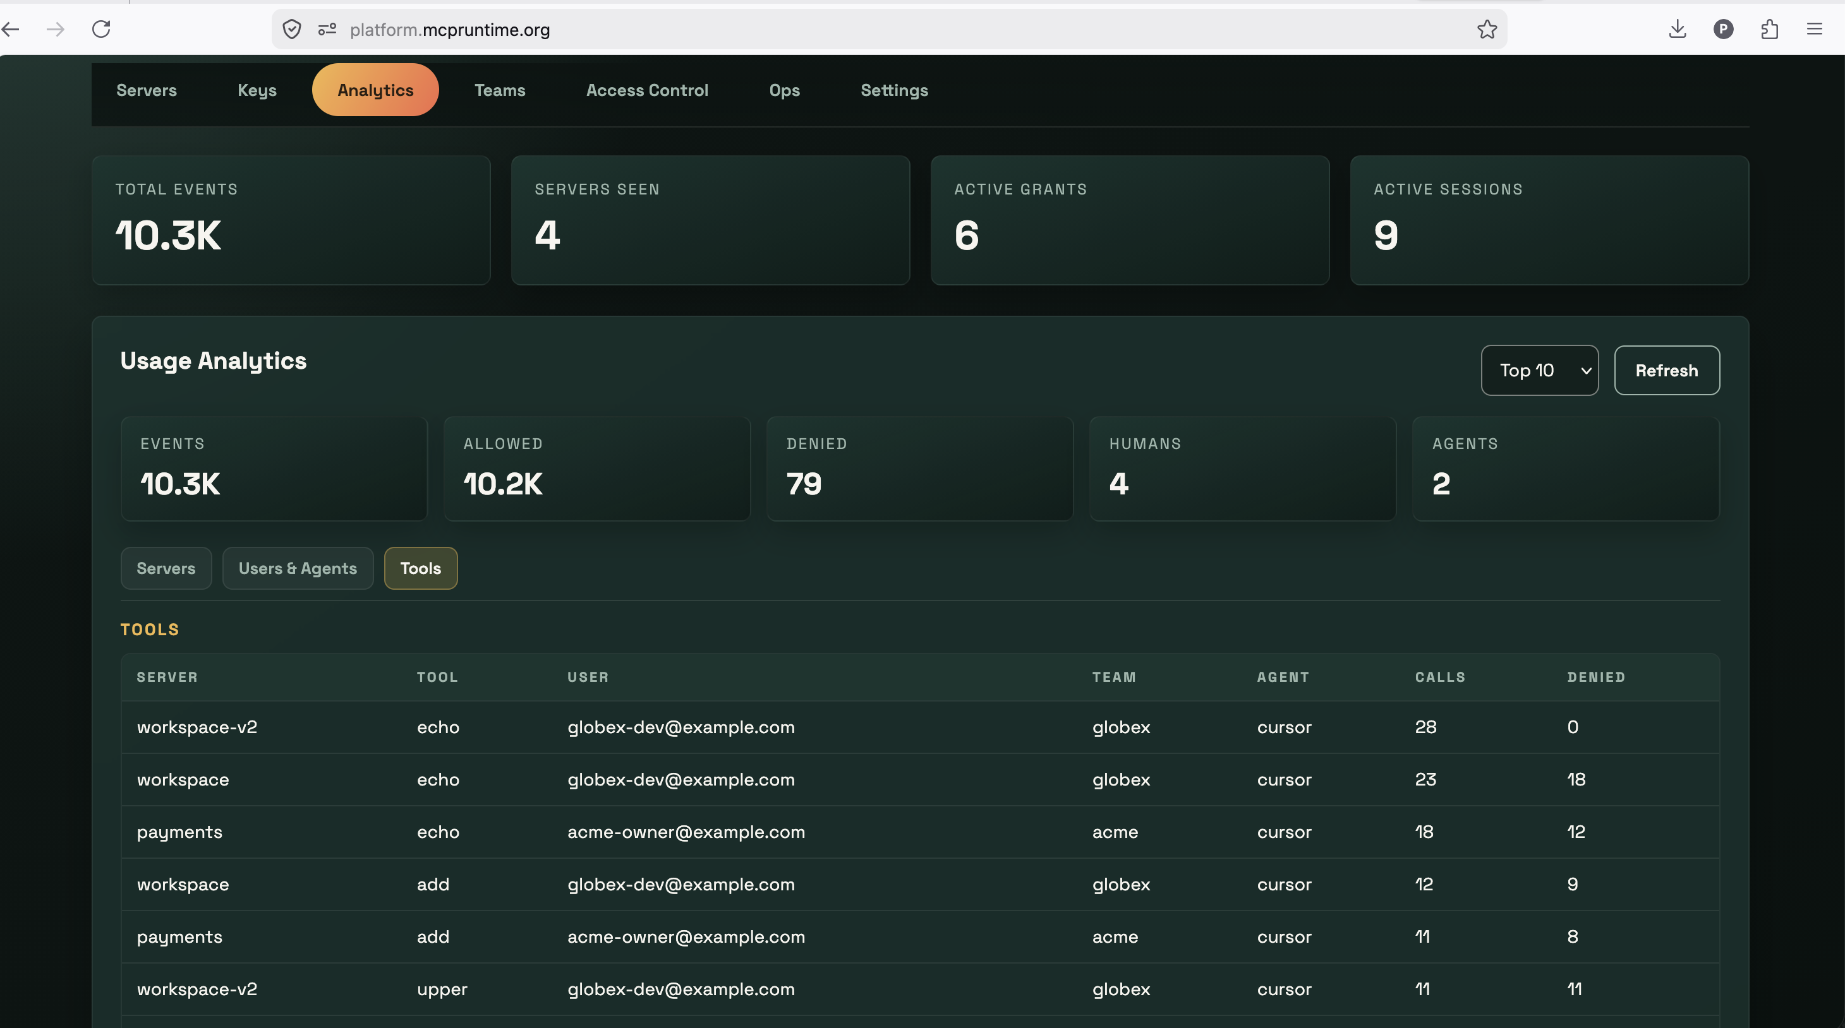
Task: Open the Settings tab
Action: [894, 90]
